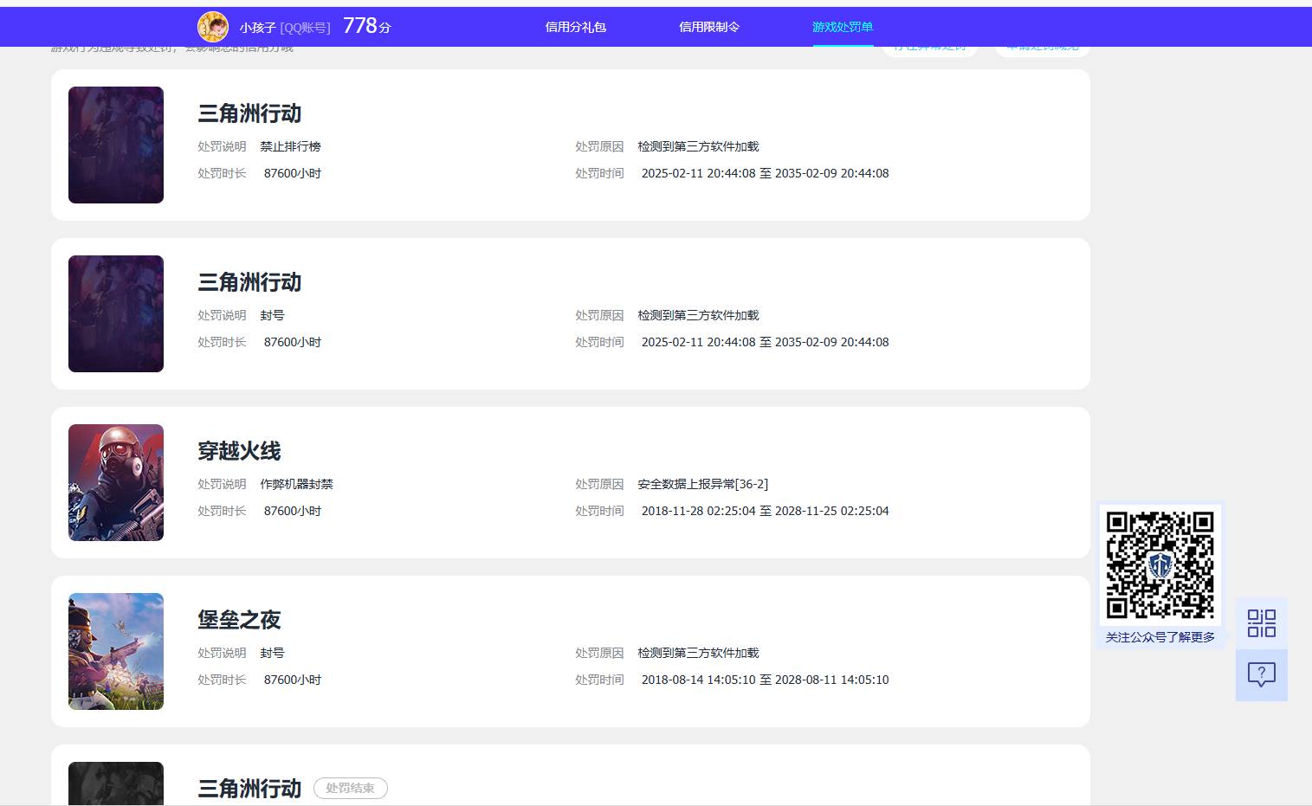Click the 穿越火线 title text
This screenshot has height=806, width=1312.
tap(239, 451)
